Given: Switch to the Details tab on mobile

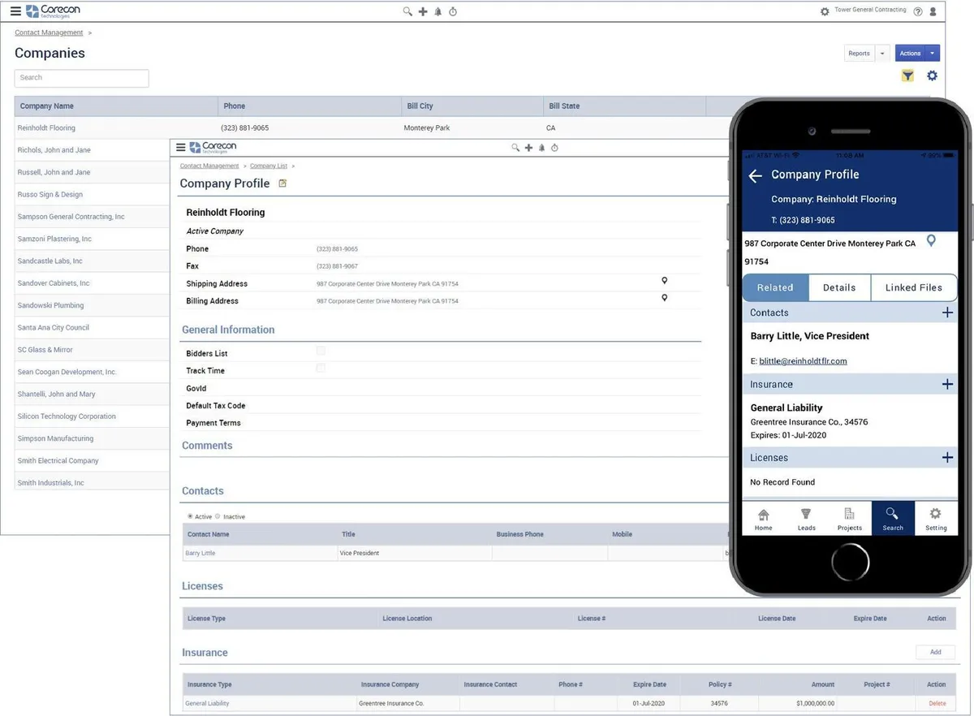Looking at the screenshot, I should (839, 287).
